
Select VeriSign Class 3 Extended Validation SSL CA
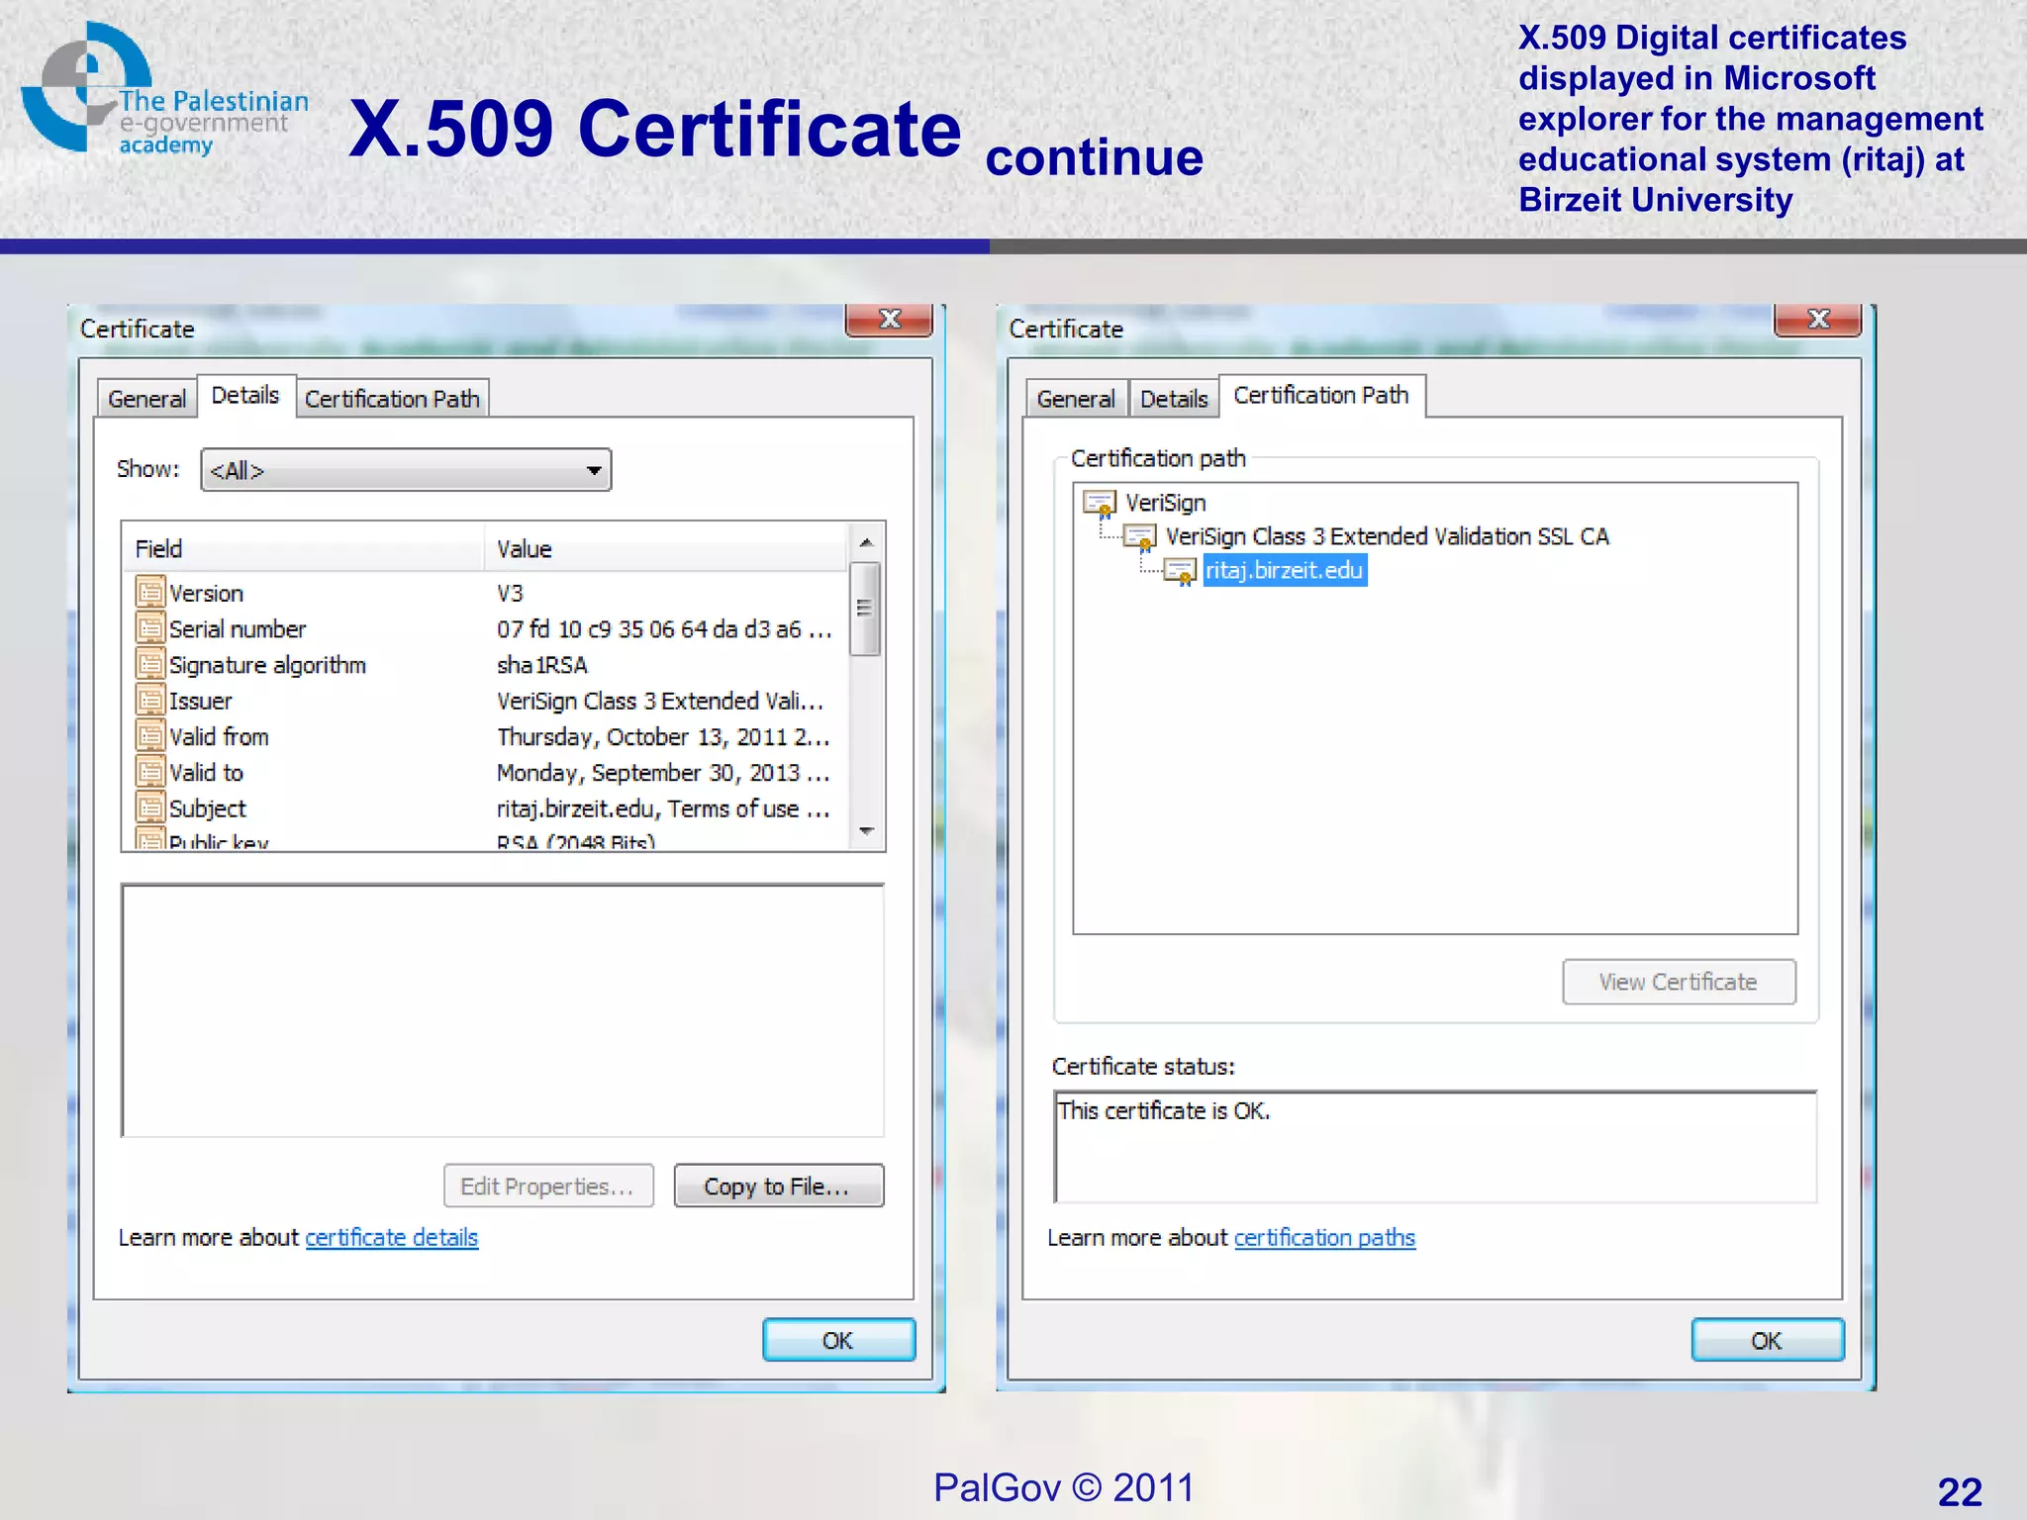pyautogui.click(x=1388, y=536)
